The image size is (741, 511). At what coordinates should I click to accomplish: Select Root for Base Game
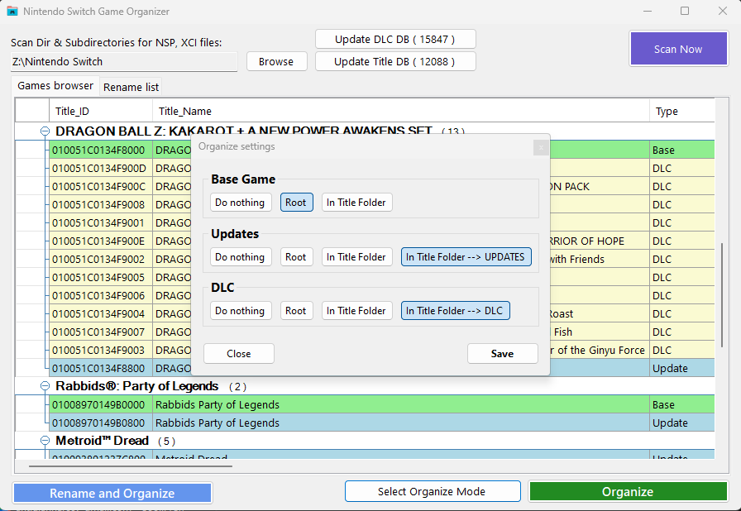[x=296, y=202]
